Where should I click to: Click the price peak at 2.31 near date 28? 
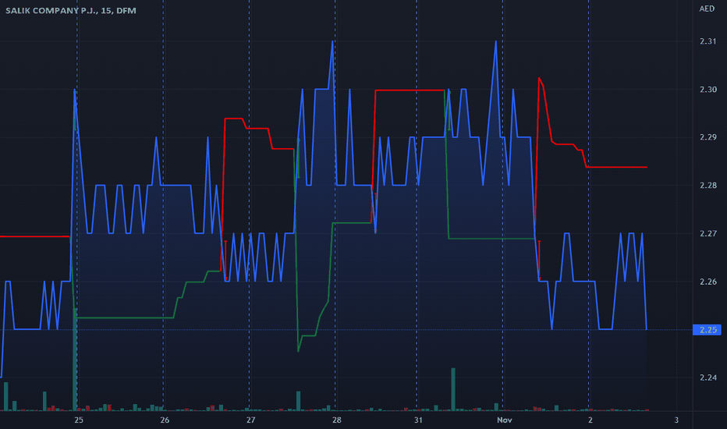(x=333, y=42)
